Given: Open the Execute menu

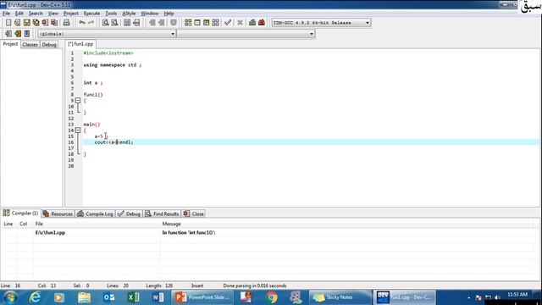Looking at the screenshot, I should [x=91, y=14].
